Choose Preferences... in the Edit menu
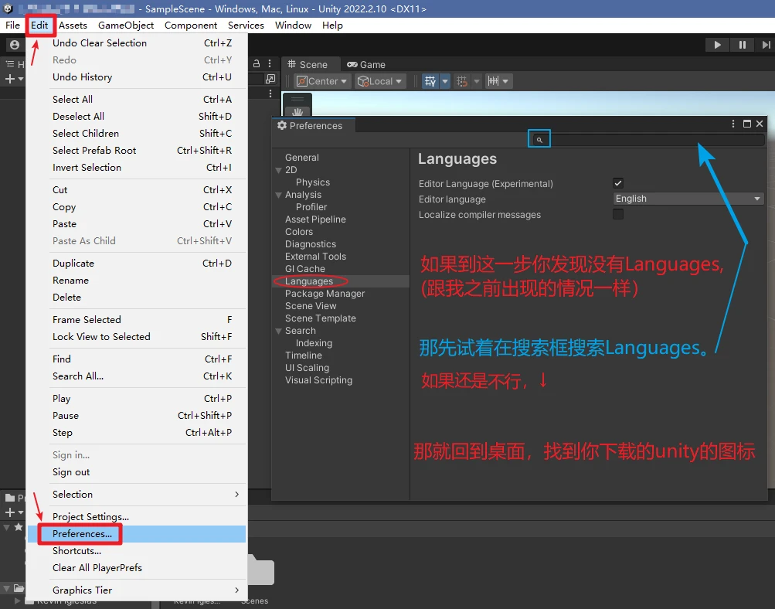The width and height of the screenshot is (775, 609). coord(137,534)
